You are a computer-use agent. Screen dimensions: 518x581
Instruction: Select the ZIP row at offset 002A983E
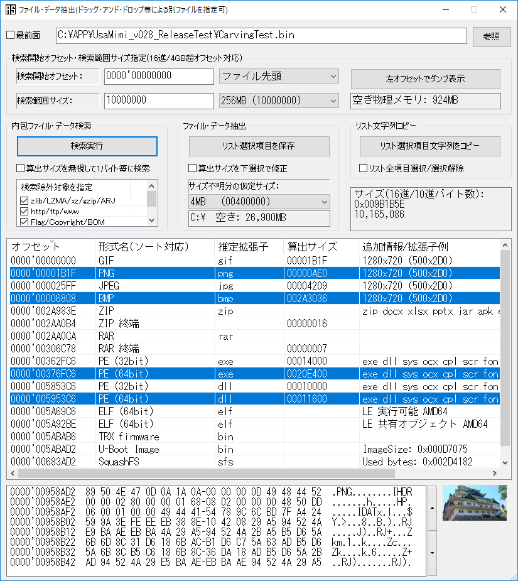coord(254,311)
